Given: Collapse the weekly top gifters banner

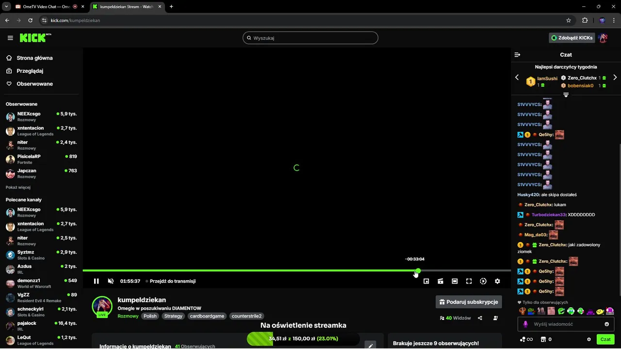Looking at the screenshot, I should (566, 95).
